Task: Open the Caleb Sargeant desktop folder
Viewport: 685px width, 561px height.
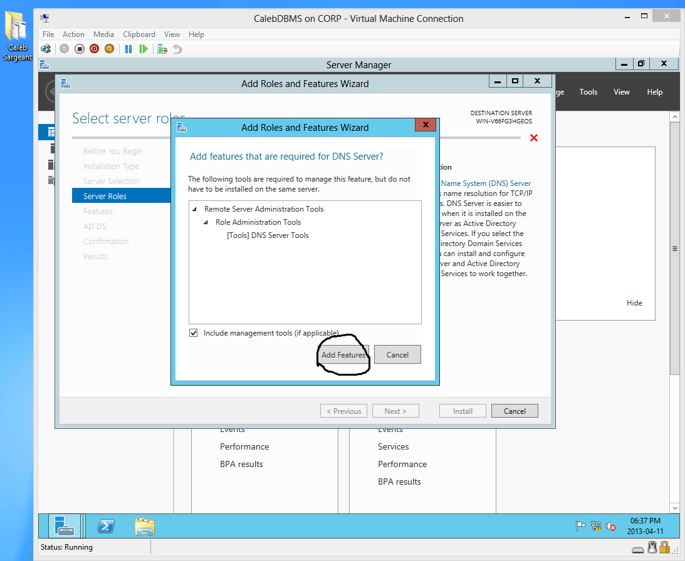Action: (16, 37)
